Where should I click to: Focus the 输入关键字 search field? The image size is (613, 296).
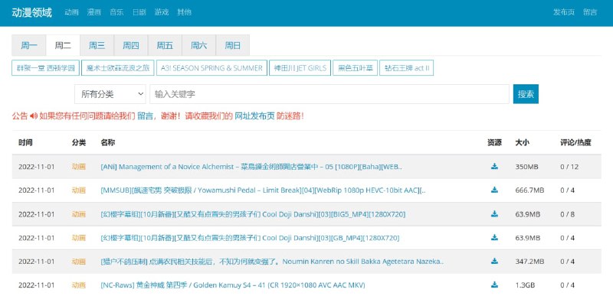[x=329, y=94]
